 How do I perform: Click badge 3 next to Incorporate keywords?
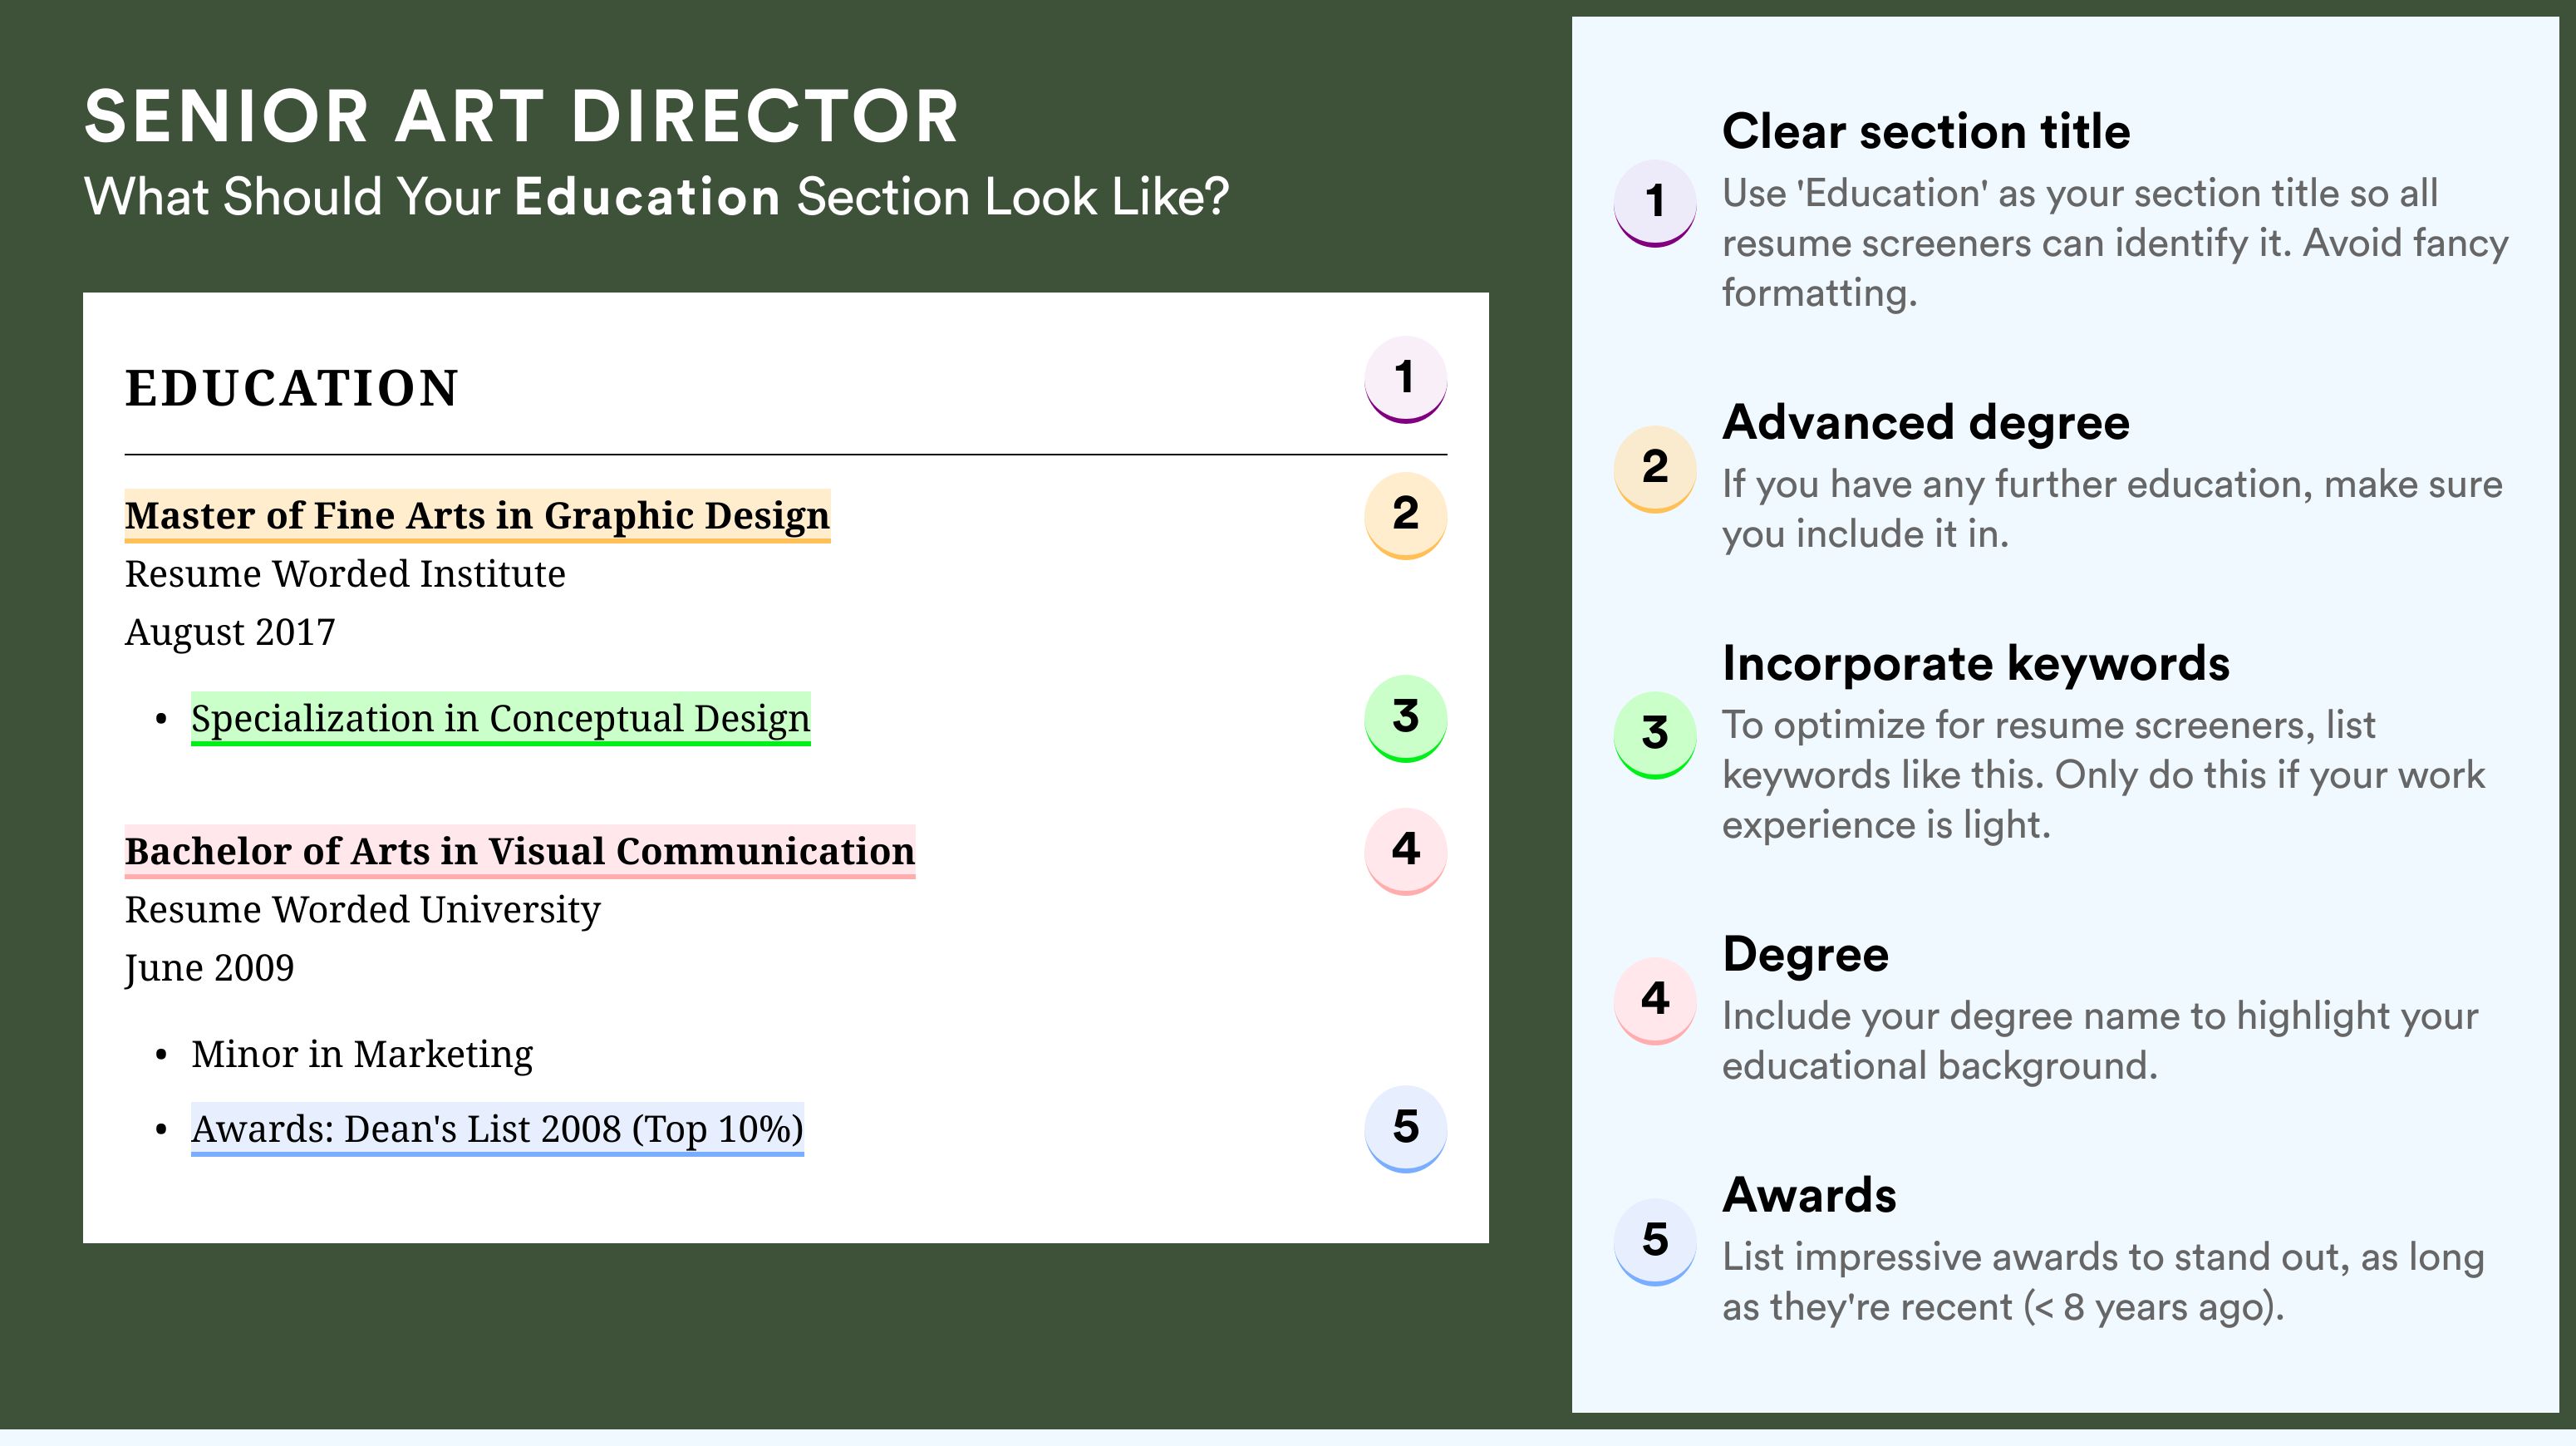click(1654, 733)
